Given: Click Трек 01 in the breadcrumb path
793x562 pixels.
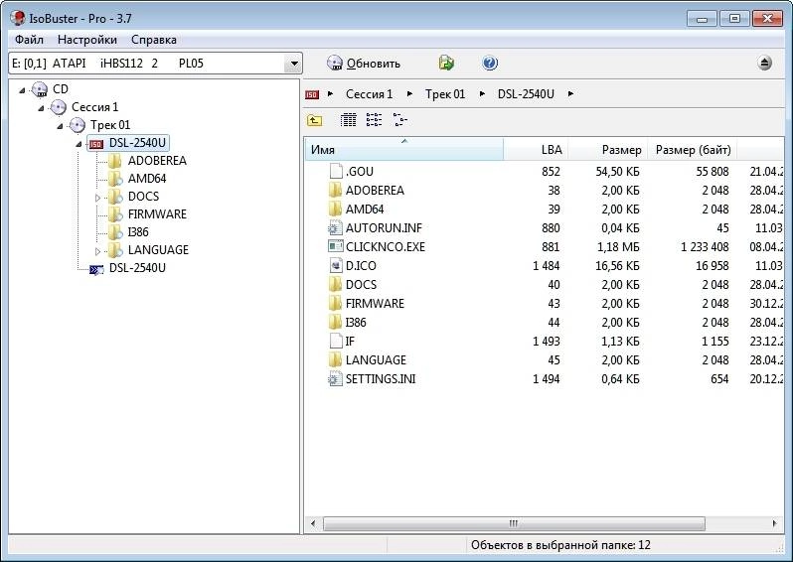Looking at the screenshot, I should click(444, 94).
